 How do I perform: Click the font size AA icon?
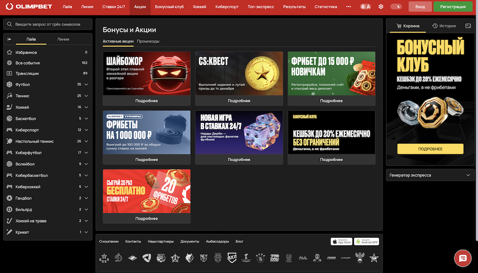pyautogui.click(x=365, y=7)
